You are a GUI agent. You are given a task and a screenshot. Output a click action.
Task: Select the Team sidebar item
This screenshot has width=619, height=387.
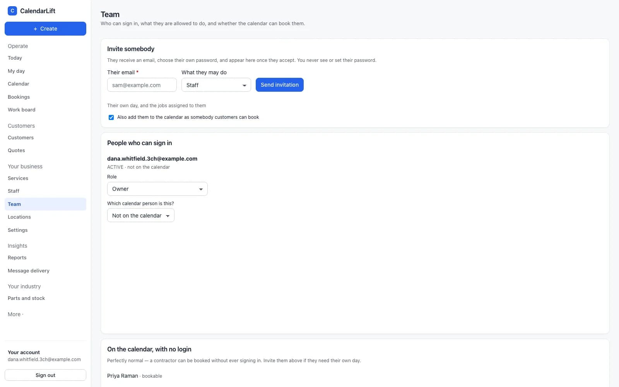pos(45,204)
